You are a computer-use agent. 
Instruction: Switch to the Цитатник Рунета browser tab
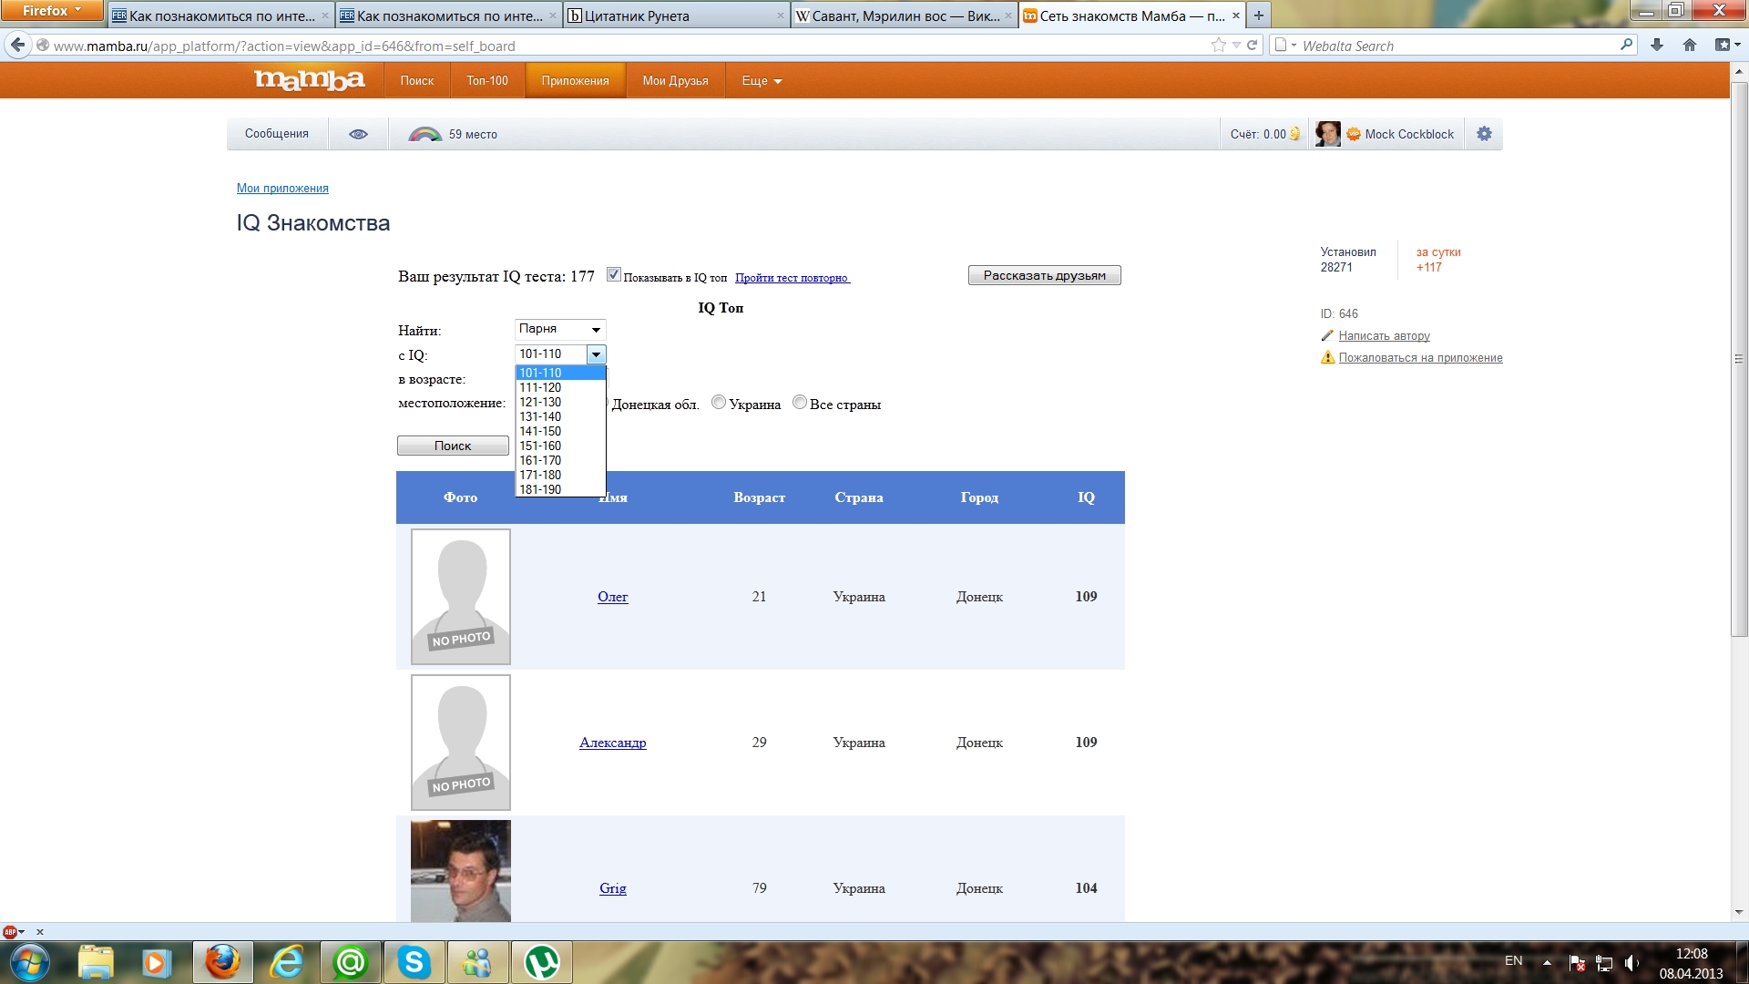[674, 15]
